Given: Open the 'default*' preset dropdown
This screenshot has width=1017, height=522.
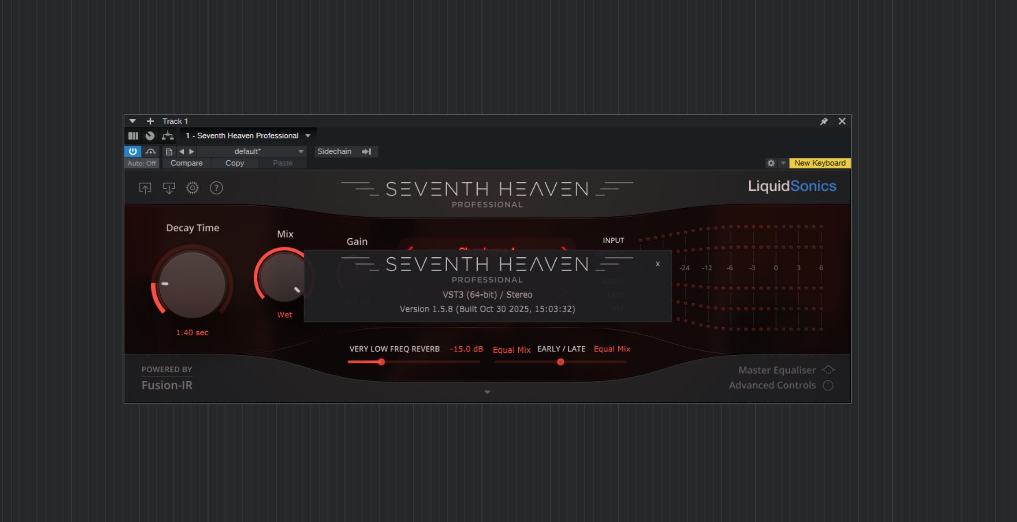Looking at the screenshot, I should click(x=247, y=151).
